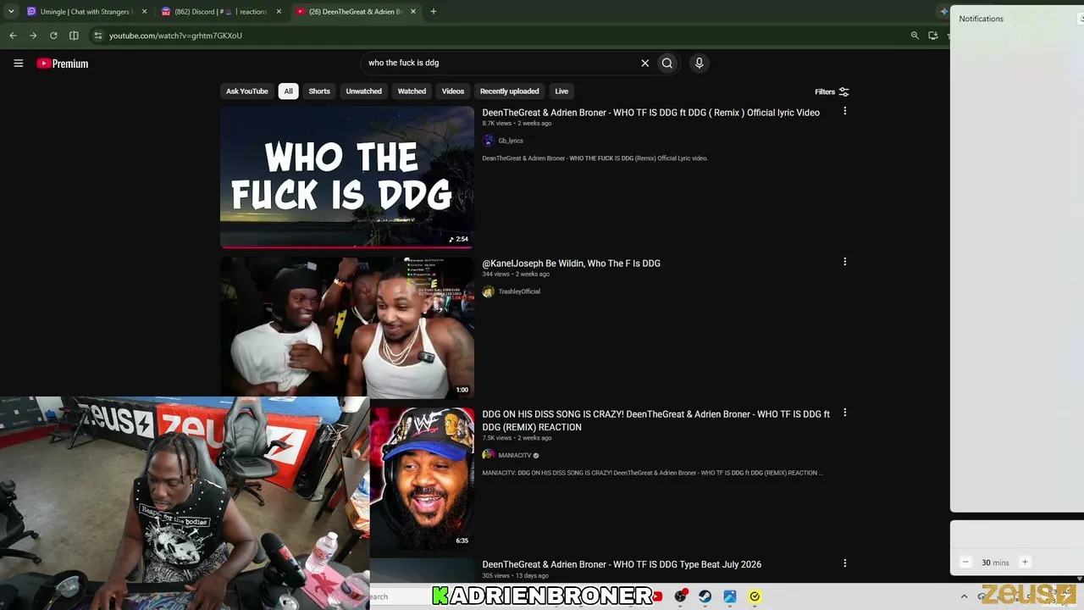Click the MANIACITV video description snippet
Screen dimensions: 1084x610
click(x=652, y=473)
